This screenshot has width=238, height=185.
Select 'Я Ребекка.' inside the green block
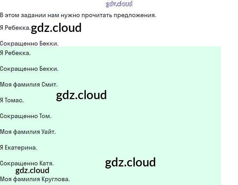(x=15, y=53)
